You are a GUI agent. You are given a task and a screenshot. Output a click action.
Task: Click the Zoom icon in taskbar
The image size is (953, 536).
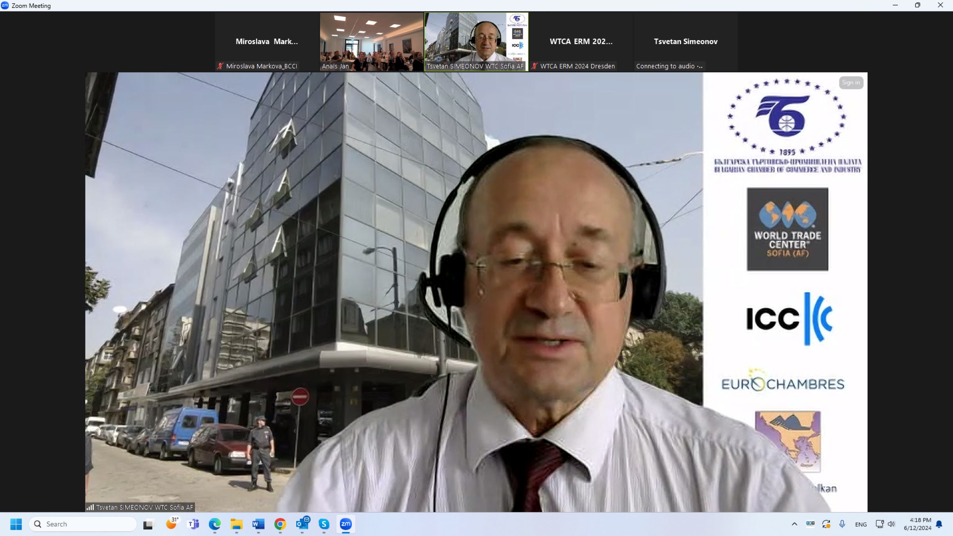tap(345, 524)
